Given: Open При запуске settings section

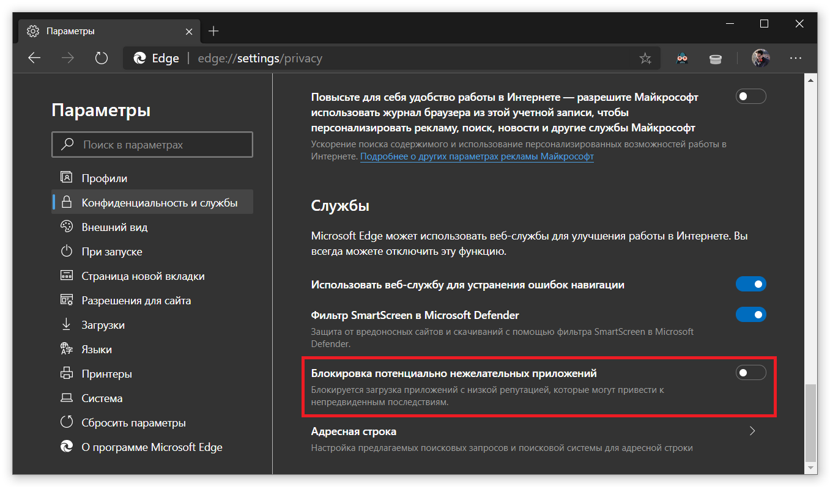Looking at the screenshot, I should 152,252.
